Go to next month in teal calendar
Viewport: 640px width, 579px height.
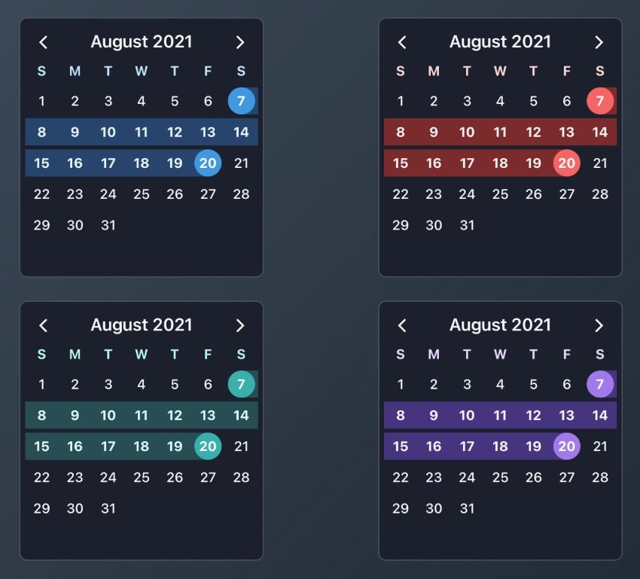click(x=240, y=325)
